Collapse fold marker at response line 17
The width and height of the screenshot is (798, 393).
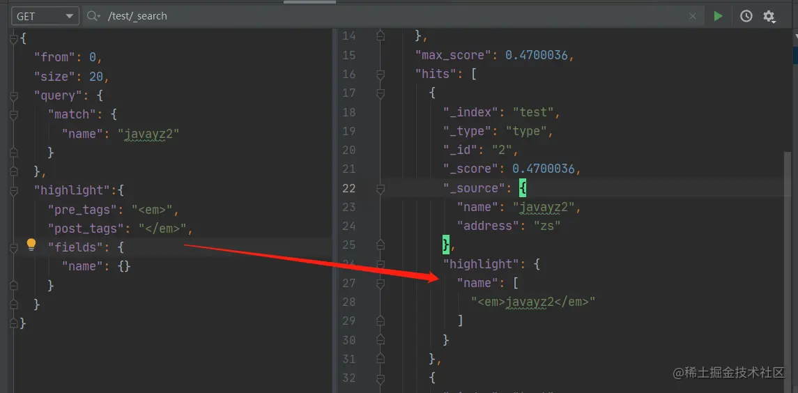click(x=380, y=93)
